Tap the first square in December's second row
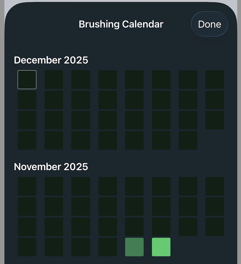 tap(27, 100)
